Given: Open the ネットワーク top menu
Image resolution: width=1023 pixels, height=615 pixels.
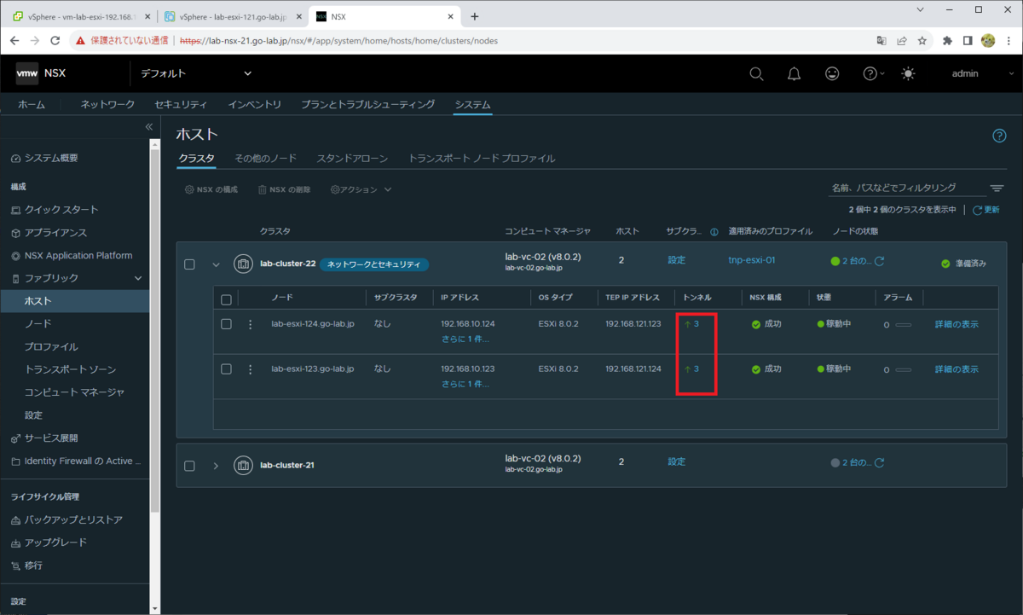Looking at the screenshot, I should (107, 105).
